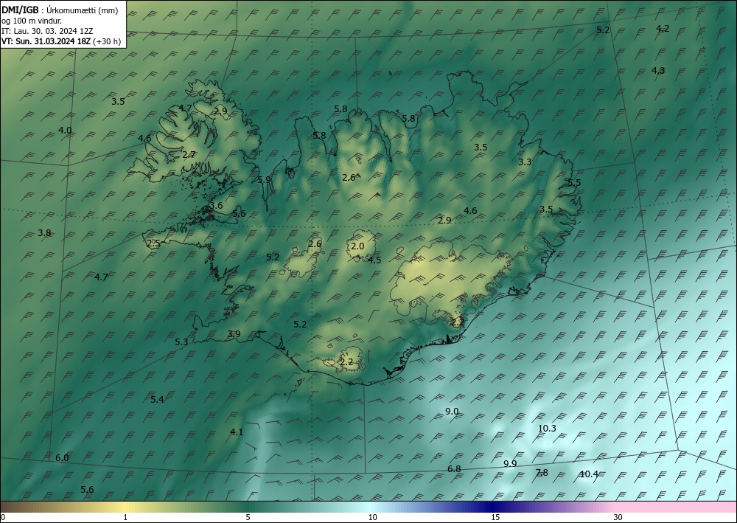This screenshot has width=737, height=523.
Task: Click the 9.9 value on the map
Action: coord(510,463)
